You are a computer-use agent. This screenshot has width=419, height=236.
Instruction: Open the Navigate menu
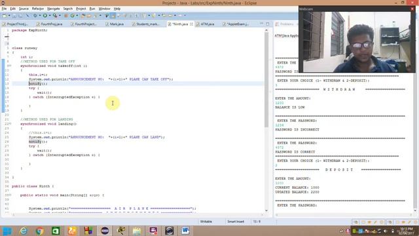pos(54,9)
